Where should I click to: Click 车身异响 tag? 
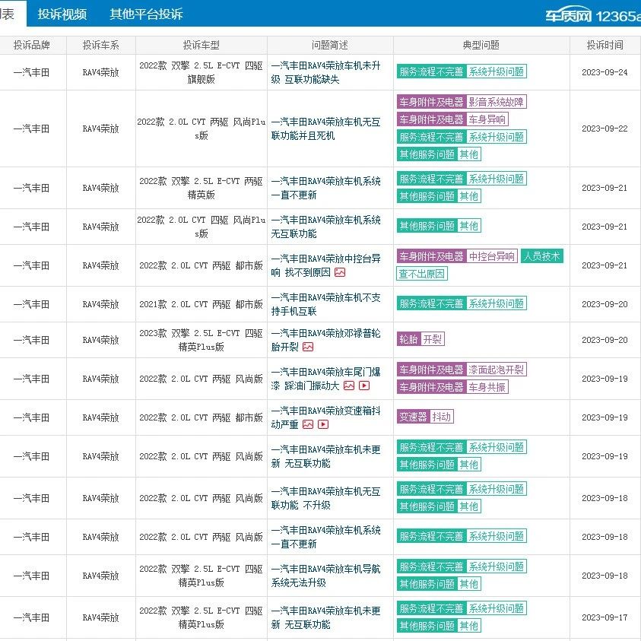pos(487,119)
